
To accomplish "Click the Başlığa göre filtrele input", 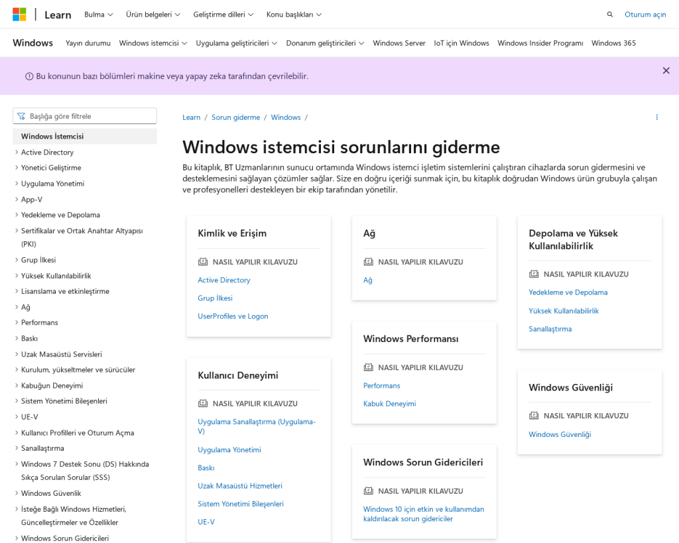I will coord(85,116).
